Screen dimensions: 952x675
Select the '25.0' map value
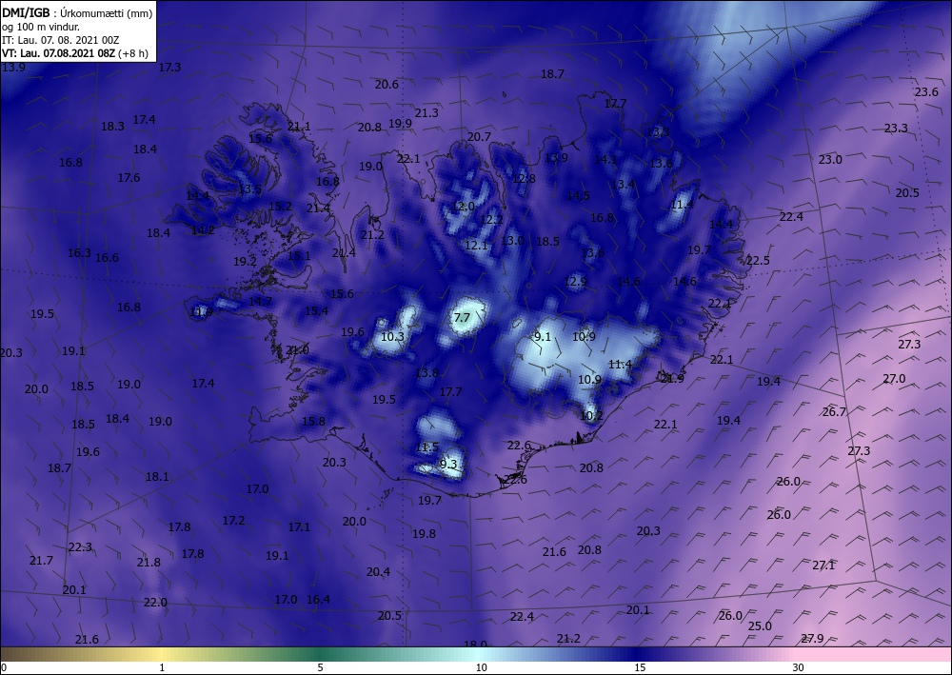[x=760, y=626]
